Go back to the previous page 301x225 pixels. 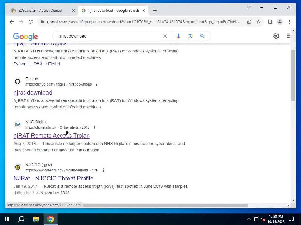point(12,22)
